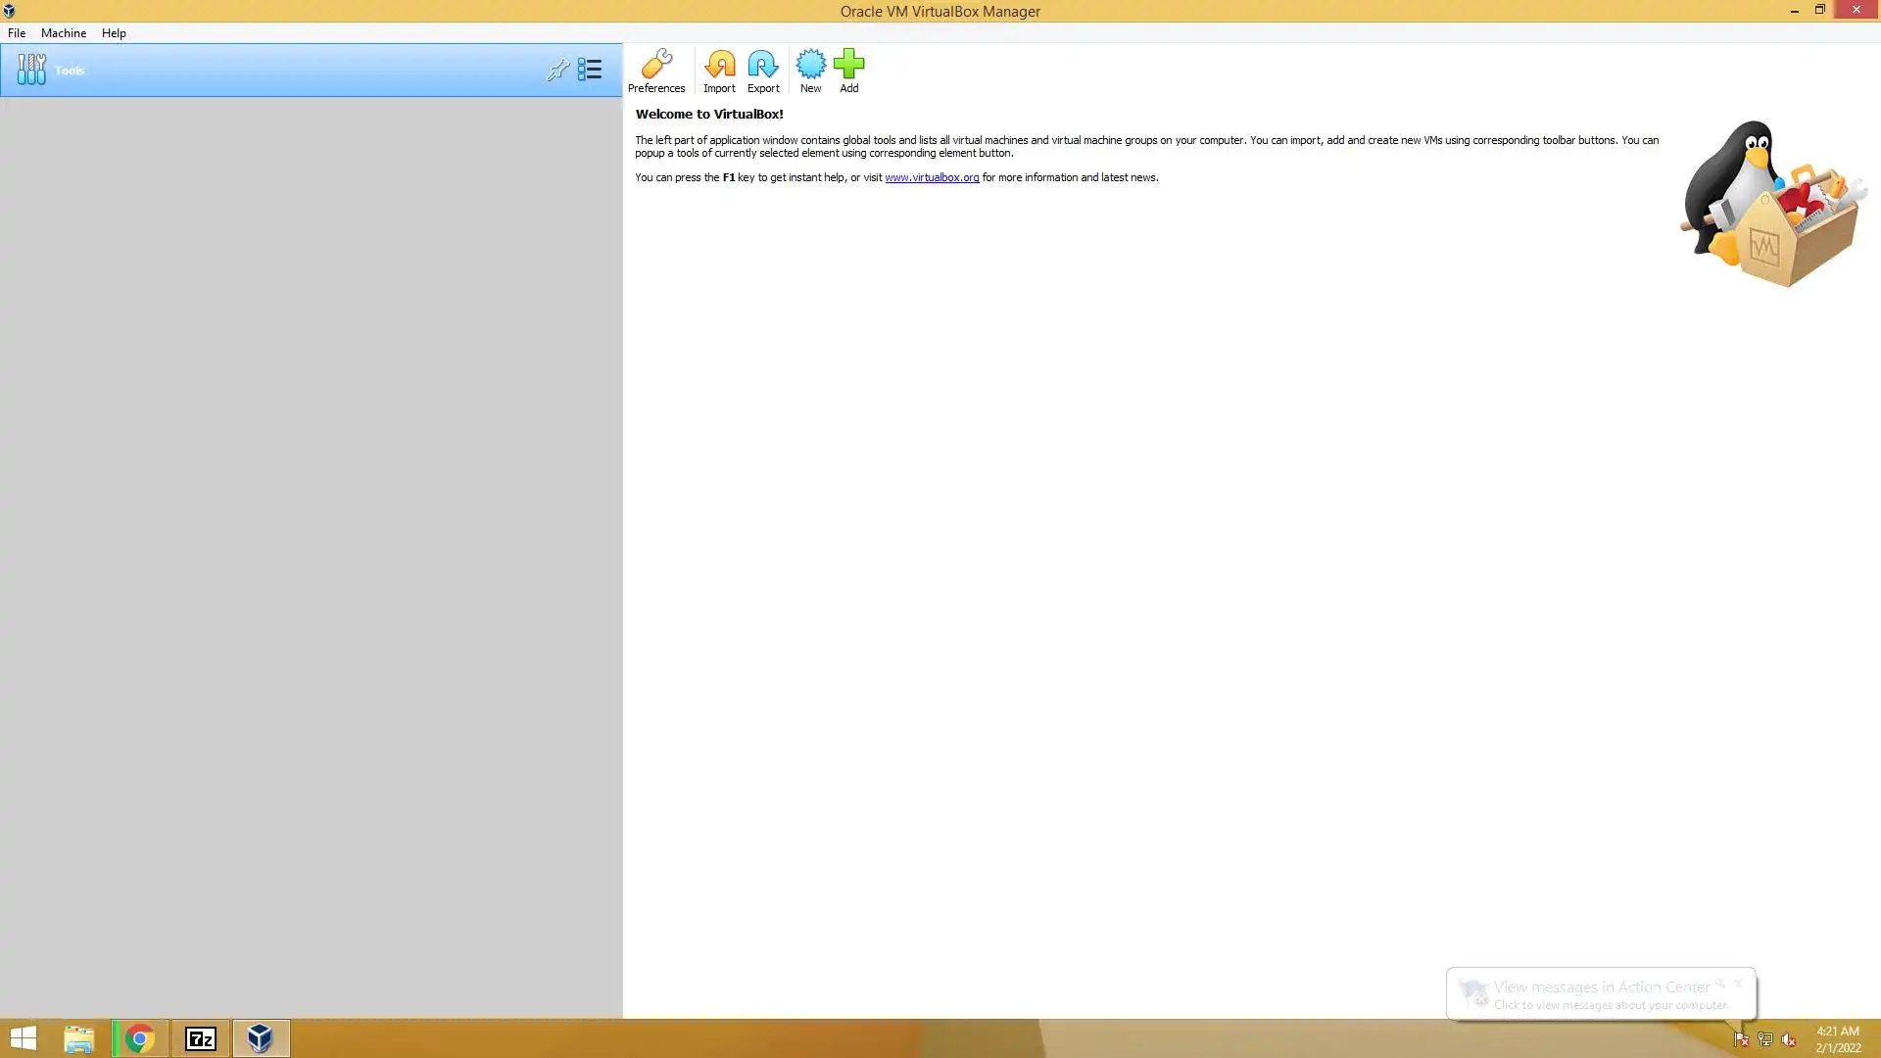Launch File Explorer from taskbar
The image size is (1881, 1058).
[x=79, y=1038]
